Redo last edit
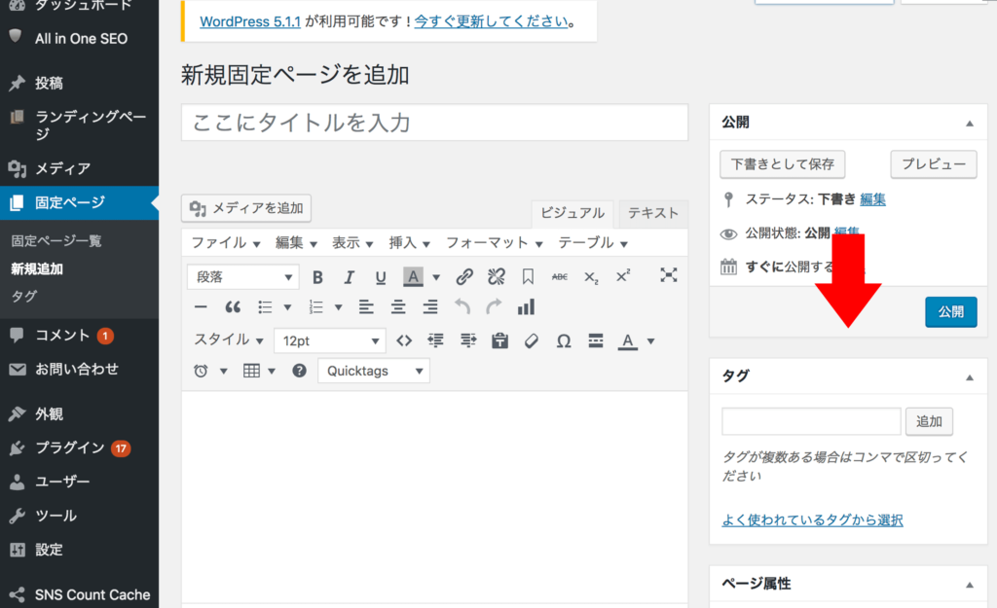The image size is (997, 608). (x=494, y=306)
